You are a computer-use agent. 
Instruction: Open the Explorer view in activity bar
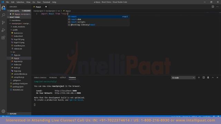3,8
